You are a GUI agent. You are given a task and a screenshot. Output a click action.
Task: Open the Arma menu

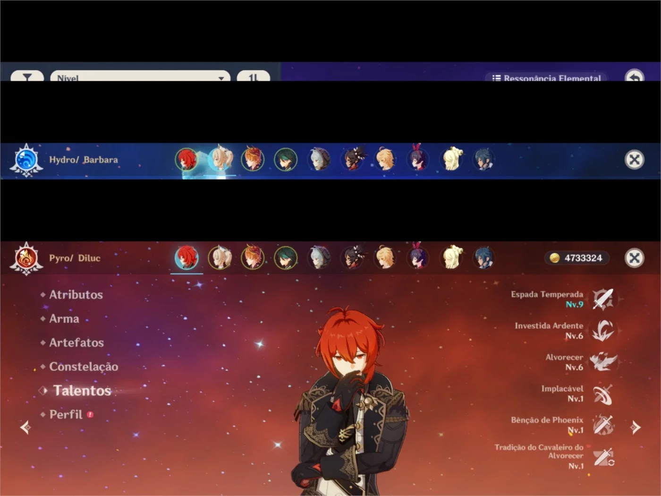point(64,319)
